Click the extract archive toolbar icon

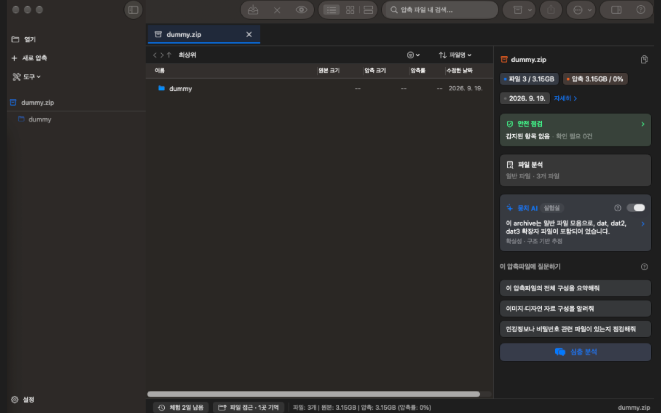coord(253,10)
